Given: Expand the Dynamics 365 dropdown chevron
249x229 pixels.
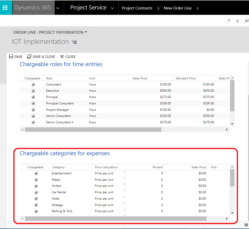Looking at the screenshot, I should point(58,8).
